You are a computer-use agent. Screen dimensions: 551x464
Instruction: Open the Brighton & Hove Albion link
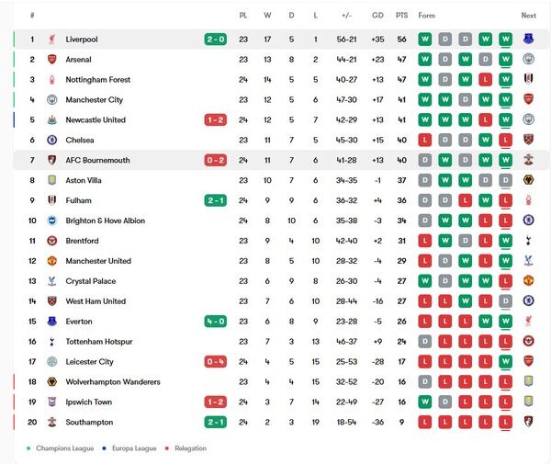[x=106, y=221]
